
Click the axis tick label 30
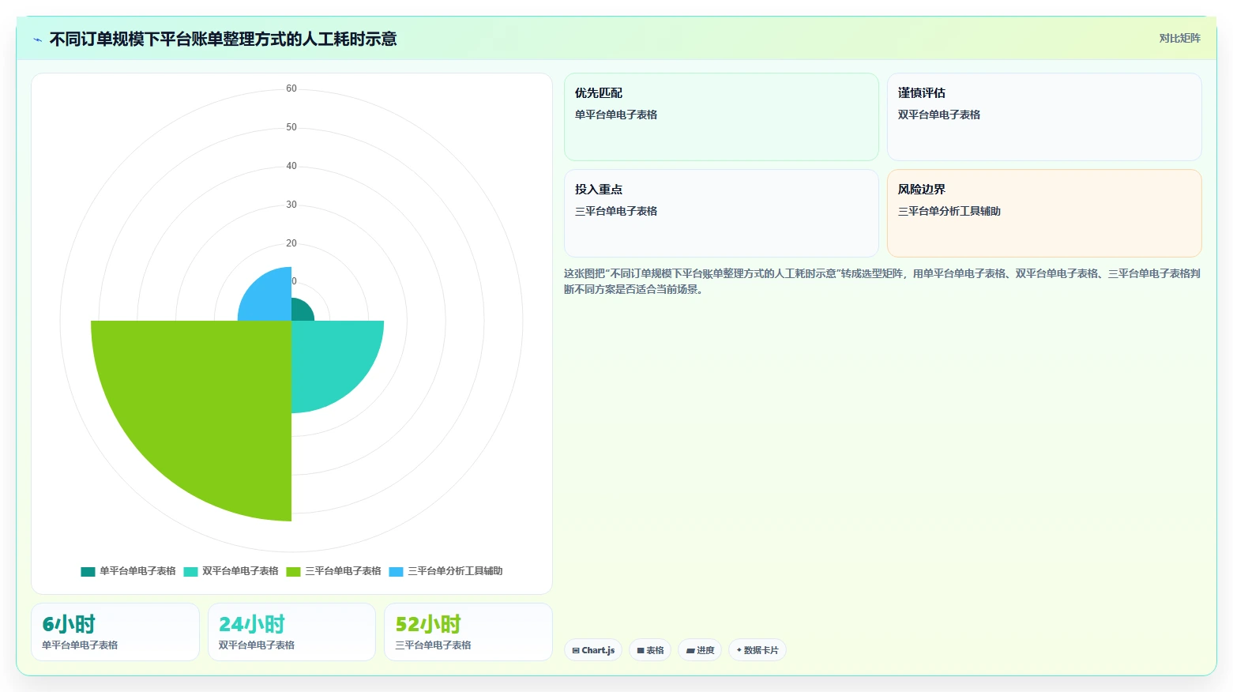tap(291, 205)
